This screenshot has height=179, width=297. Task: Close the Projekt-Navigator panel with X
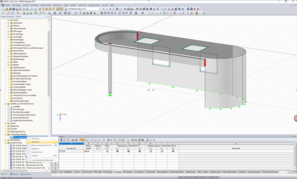(x=50, y=16)
